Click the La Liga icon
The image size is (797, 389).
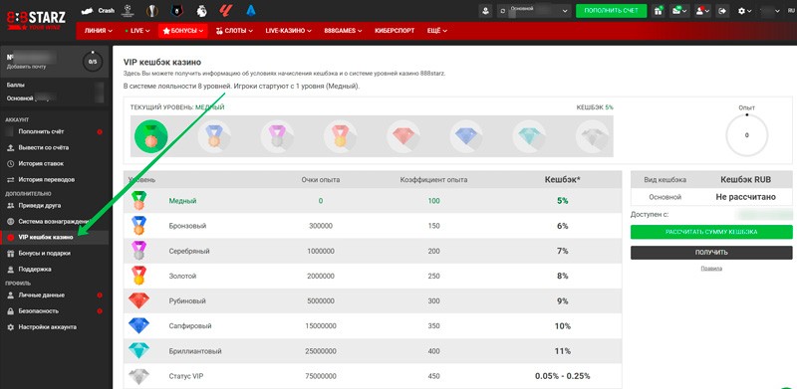click(x=225, y=10)
